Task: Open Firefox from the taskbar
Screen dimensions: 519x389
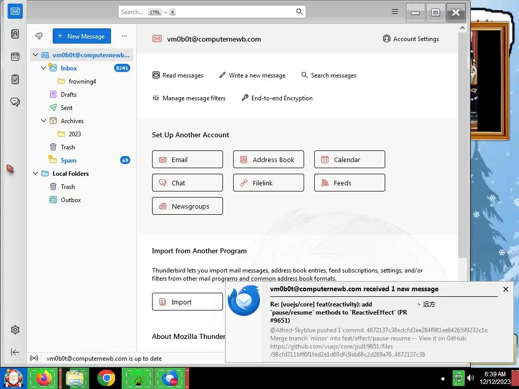Action: coord(43,378)
